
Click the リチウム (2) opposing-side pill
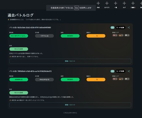(44, 36)
